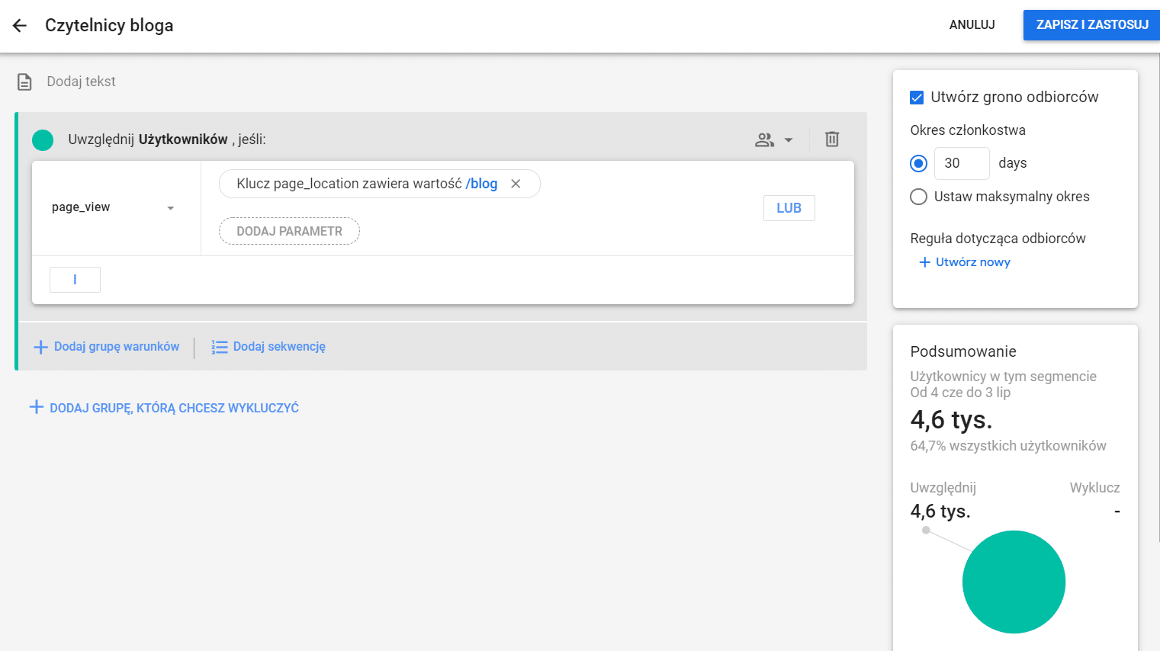Image resolution: width=1160 pixels, height=651 pixels.
Task: Click the Dodaj sekwencję list icon
Action: tap(220, 347)
